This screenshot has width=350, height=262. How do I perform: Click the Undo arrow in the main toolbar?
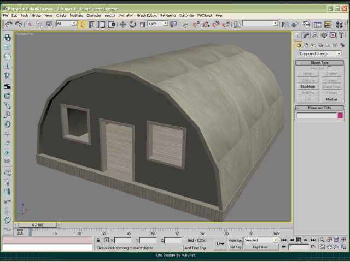[x=9, y=24]
